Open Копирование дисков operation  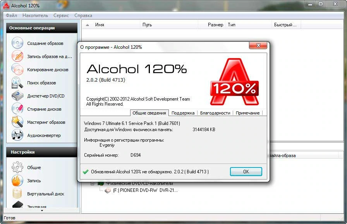pos(48,70)
